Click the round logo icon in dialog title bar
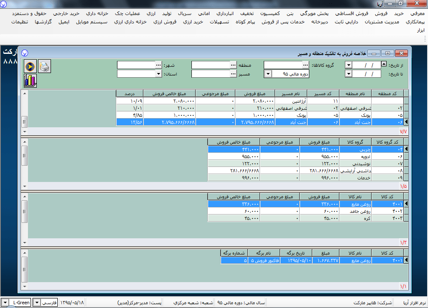The image size is (428, 308). click(25, 53)
